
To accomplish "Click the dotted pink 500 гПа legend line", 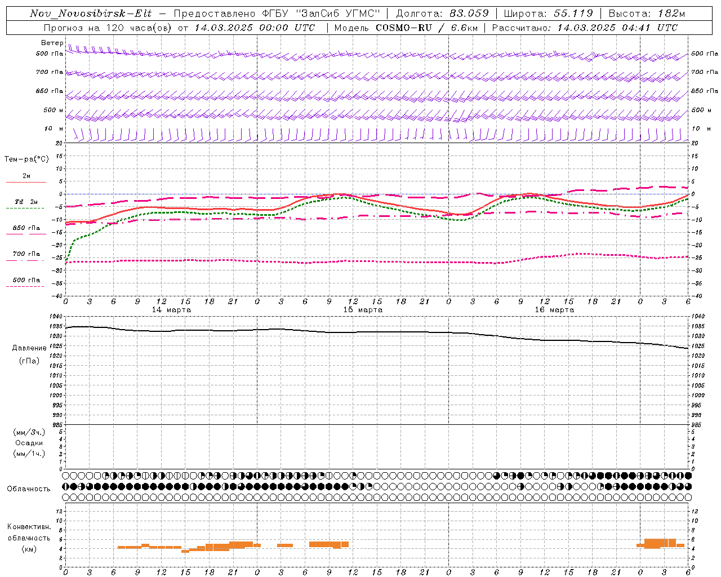I will tap(25, 286).
